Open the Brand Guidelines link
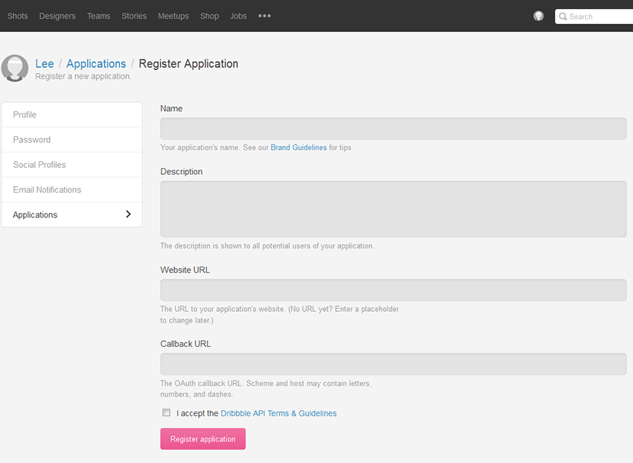The width and height of the screenshot is (633, 463). 299,147
